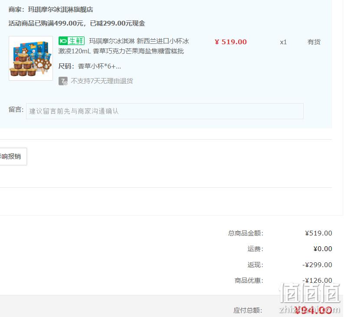Screen dimensions: 344x317
Task: Focus the 留言 message input field
Action: click(x=165, y=111)
